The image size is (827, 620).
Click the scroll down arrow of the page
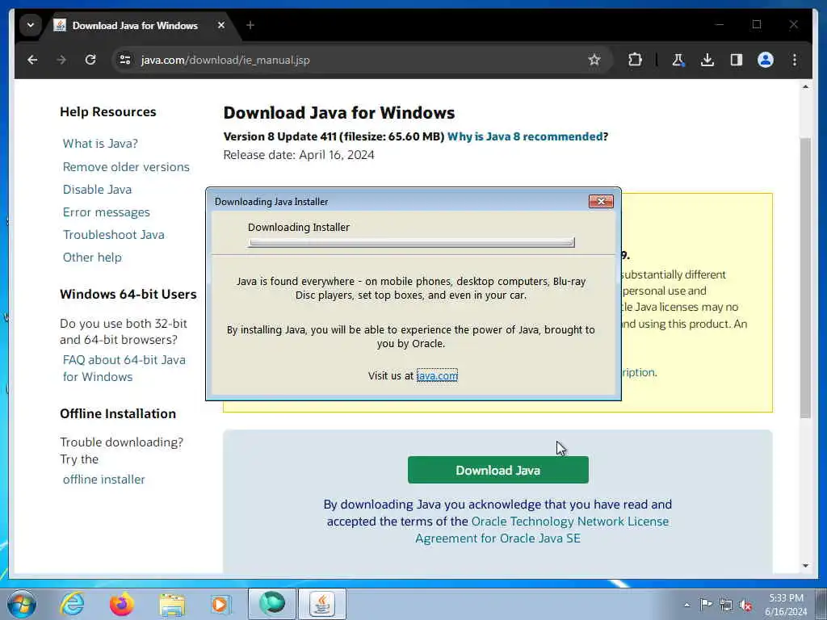(805, 566)
